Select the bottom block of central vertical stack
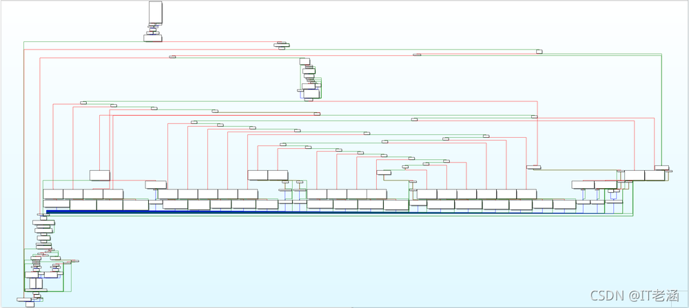The height and width of the screenshot is (308, 689). coord(309,99)
